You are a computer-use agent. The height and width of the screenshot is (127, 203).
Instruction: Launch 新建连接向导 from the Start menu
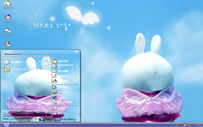pos(15,69)
